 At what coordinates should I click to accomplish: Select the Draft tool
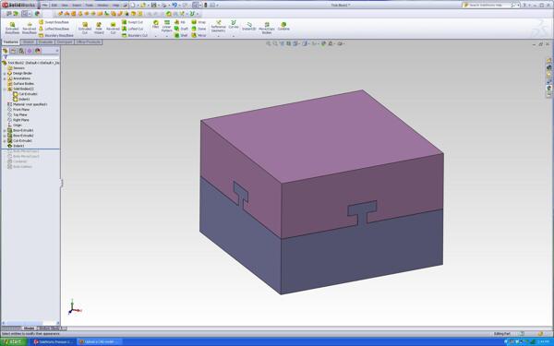click(x=181, y=29)
